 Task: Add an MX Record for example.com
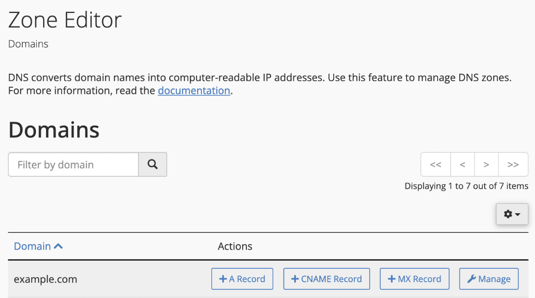coord(415,279)
